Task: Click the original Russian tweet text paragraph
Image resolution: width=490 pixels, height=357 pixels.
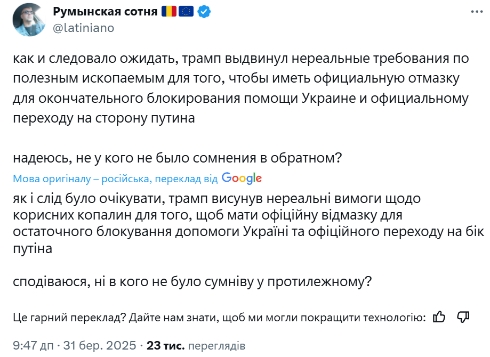Action: (241, 88)
